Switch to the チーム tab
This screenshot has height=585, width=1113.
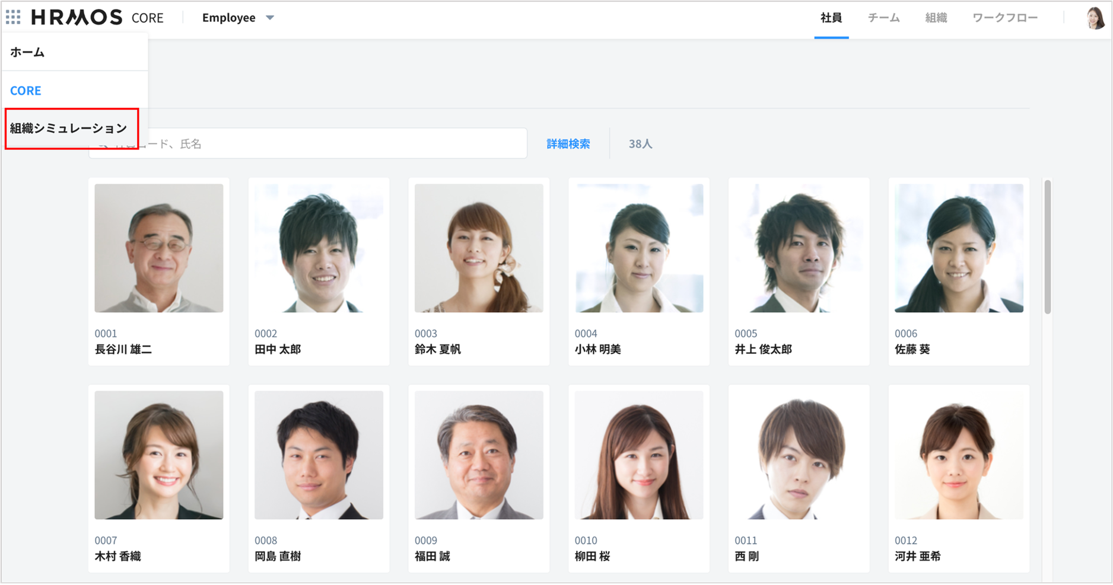(x=883, y=18)
